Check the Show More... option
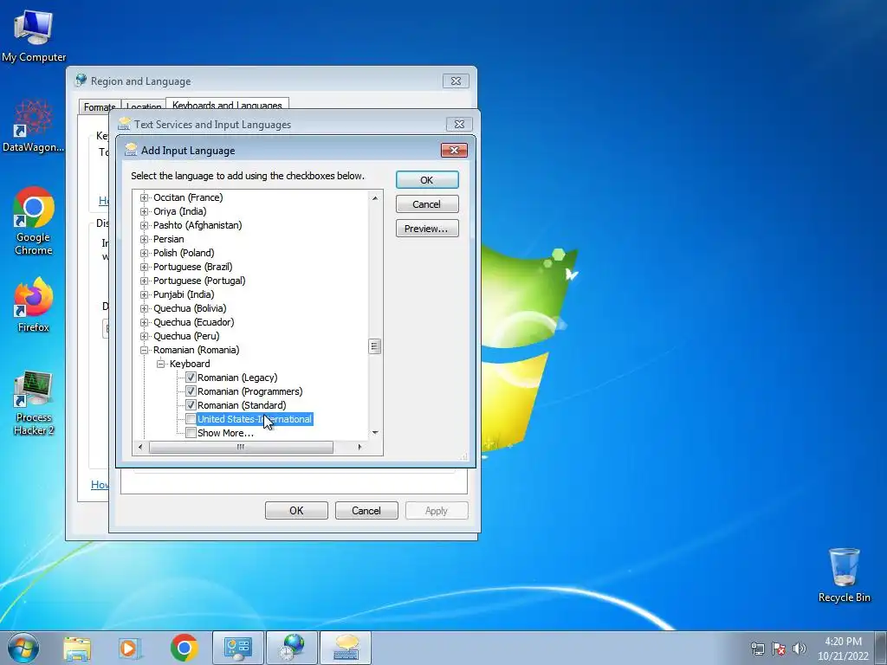Image resolution: width=887 pixels, height=665 pixels. [x=191, y=433]
